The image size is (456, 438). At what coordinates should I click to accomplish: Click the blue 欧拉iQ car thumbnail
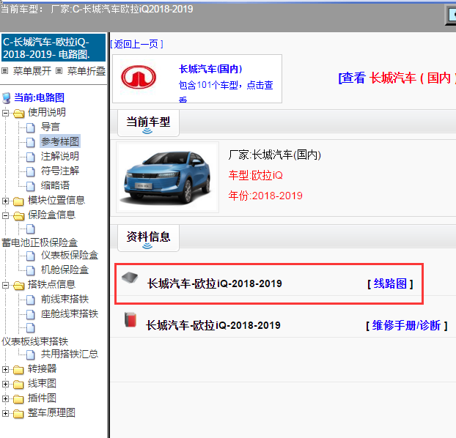click(x=167, y=177)
